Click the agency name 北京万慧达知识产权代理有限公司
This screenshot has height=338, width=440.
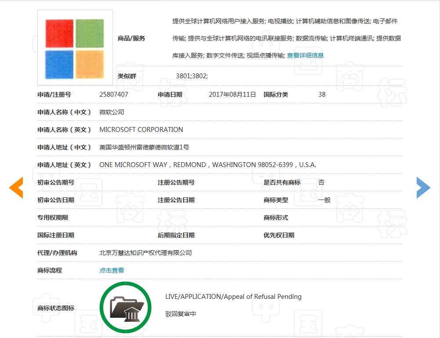[x=145, y=253]
